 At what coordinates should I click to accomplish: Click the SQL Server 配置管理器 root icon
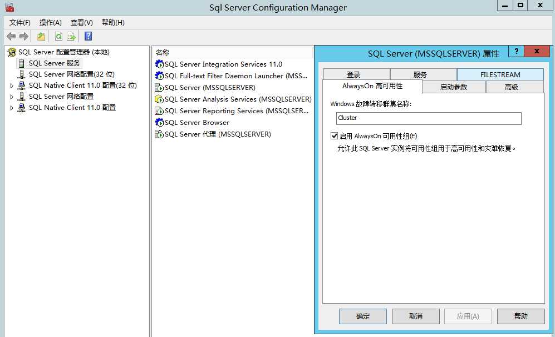[12, 52]
